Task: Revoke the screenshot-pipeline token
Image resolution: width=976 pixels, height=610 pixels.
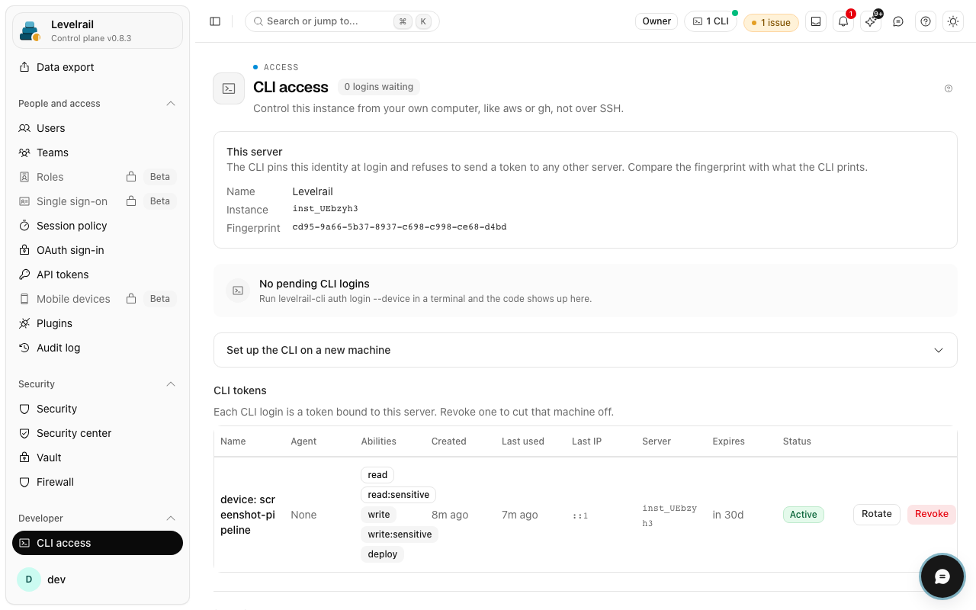Action: point(932,514)
